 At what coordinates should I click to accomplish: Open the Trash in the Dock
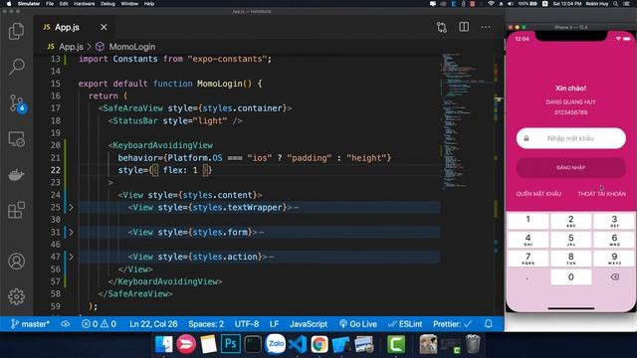click(472, 344)
